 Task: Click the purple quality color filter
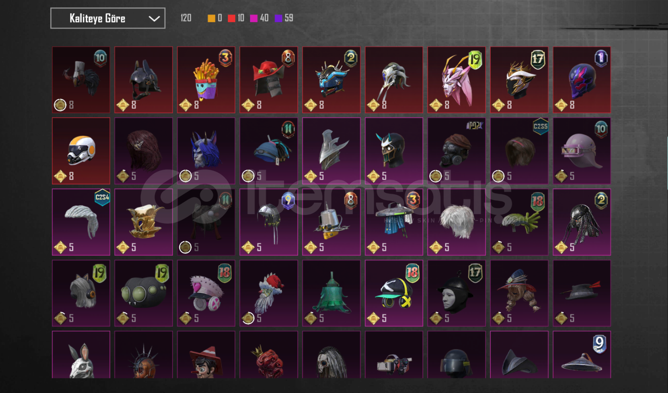pos(279,18)
